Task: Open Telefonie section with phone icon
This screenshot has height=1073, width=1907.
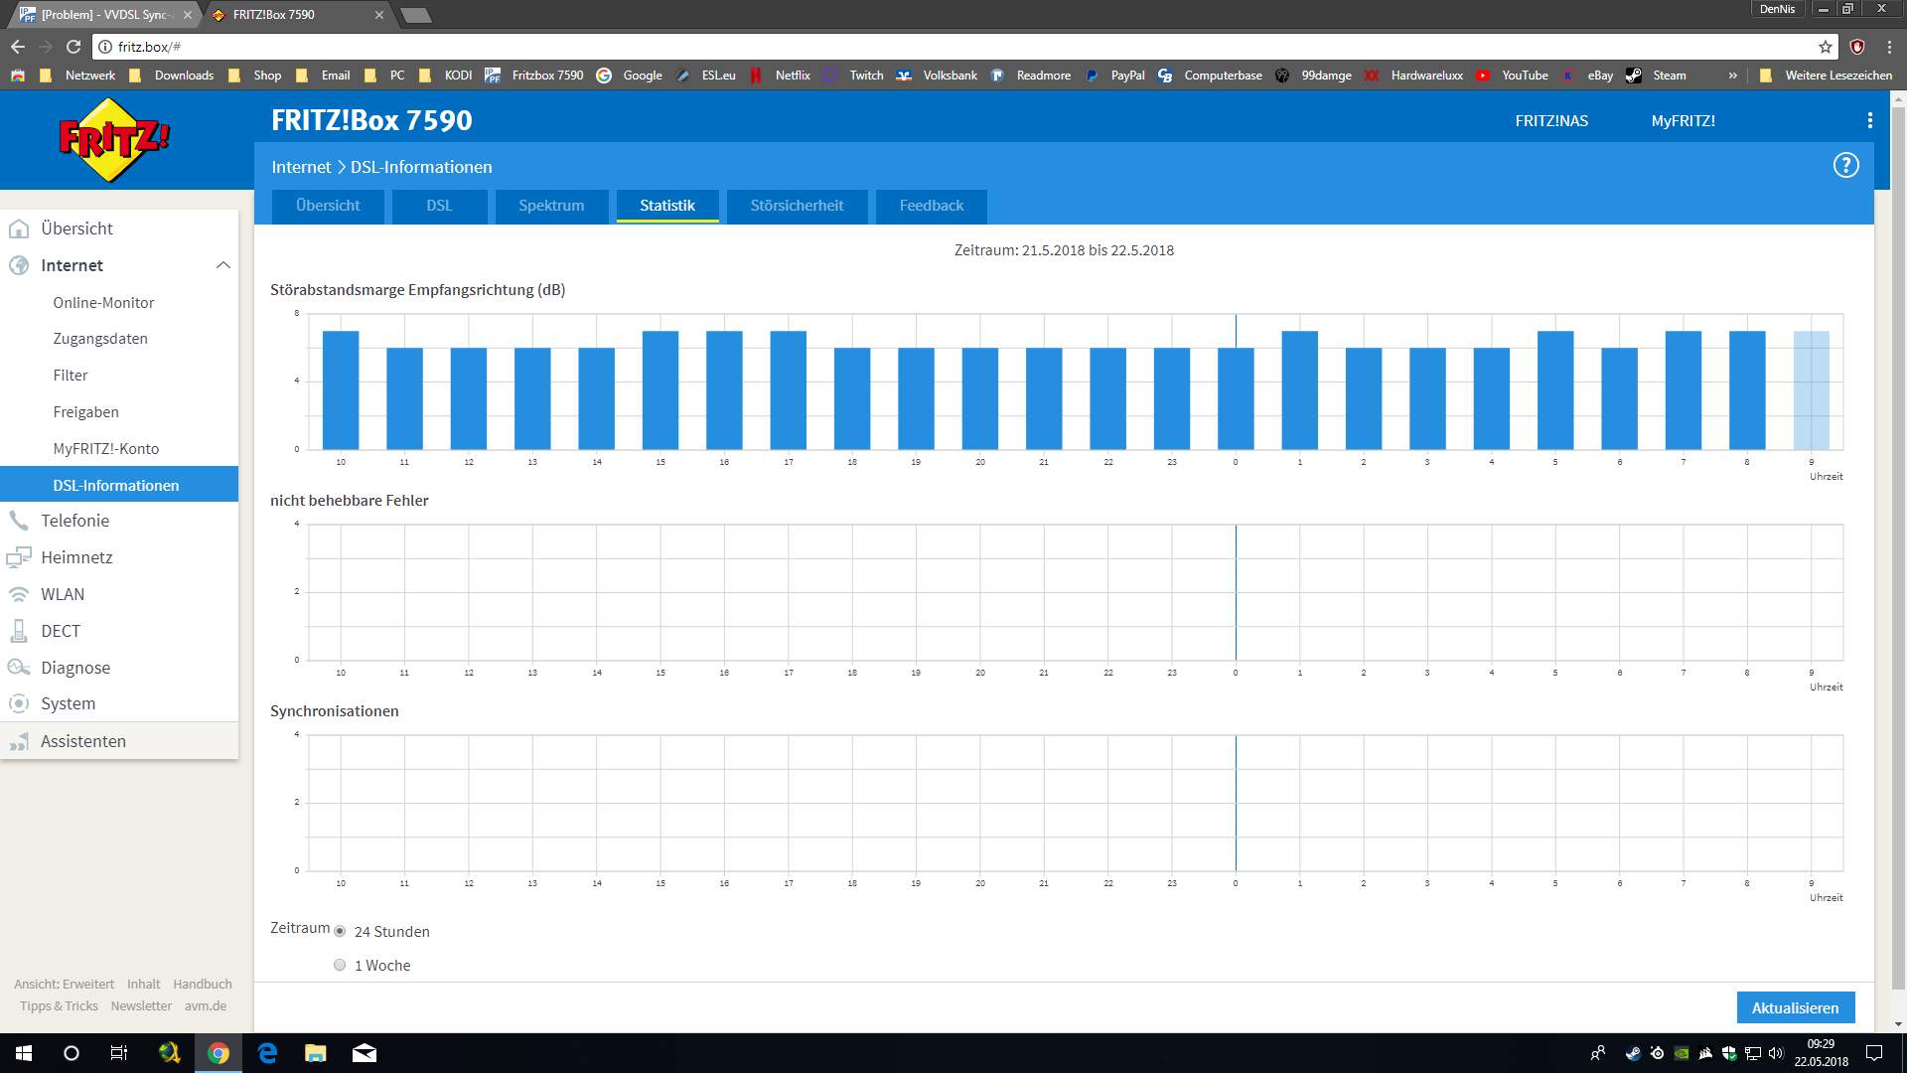Action: (x=74, y=521)
